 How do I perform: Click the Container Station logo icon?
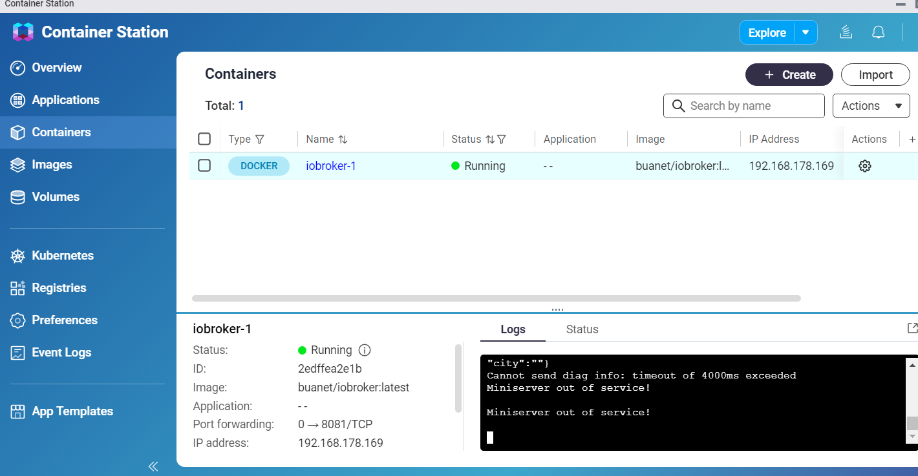tap(23, 32)
